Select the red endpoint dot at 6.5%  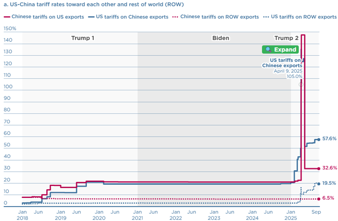[x=319, y=199]
